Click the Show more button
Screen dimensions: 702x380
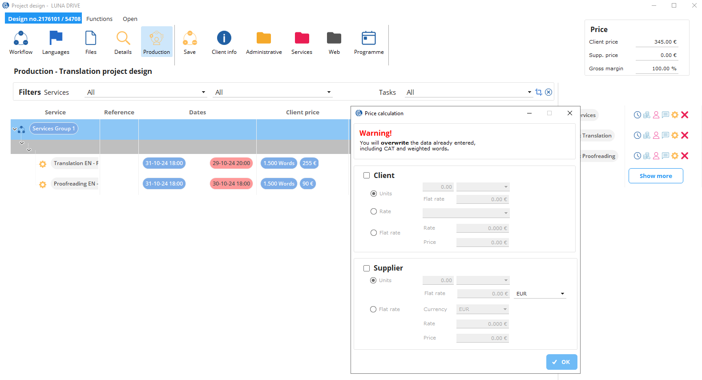pyautogui.click(x=655, y=176)
